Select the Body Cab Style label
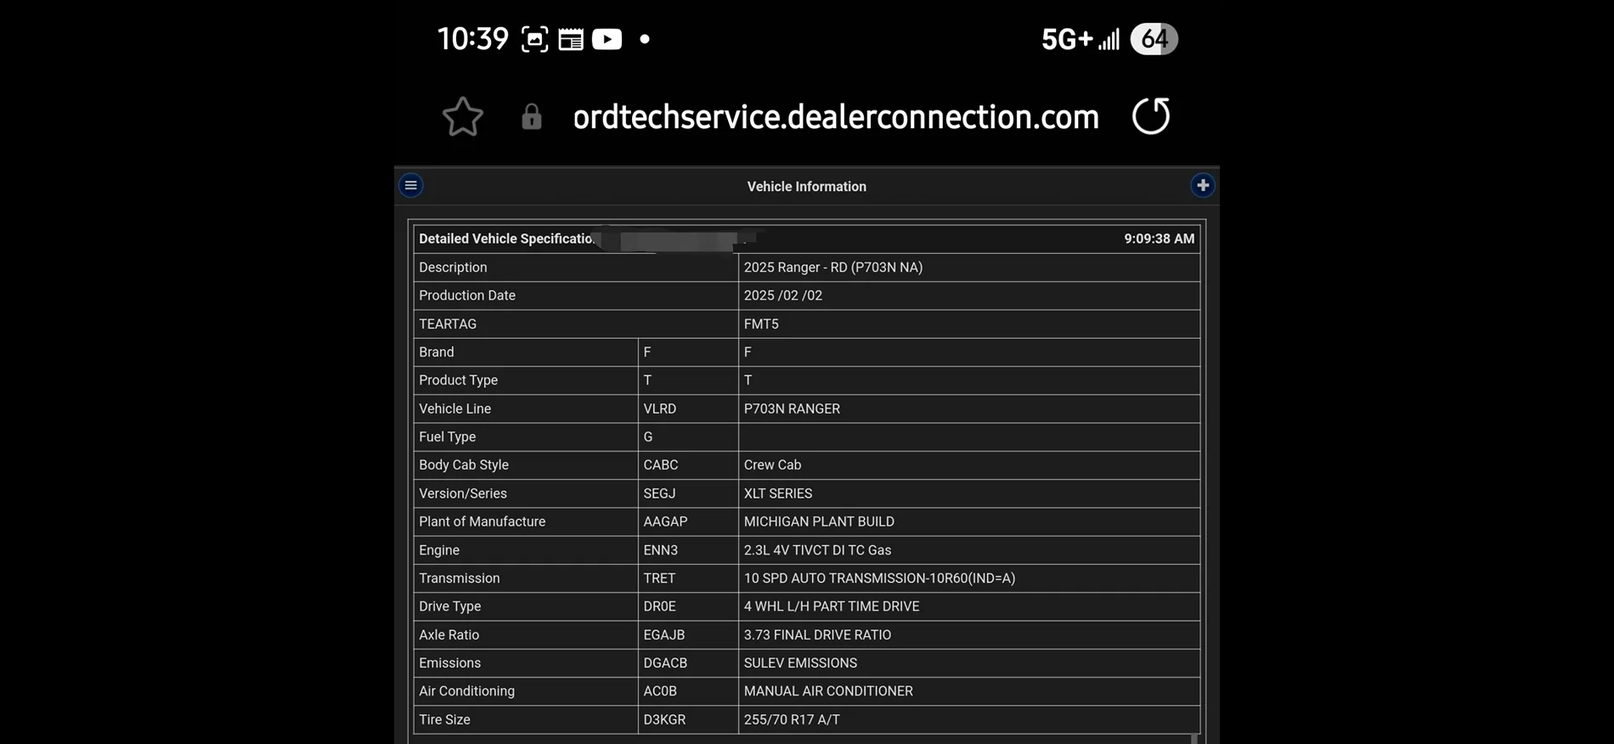The height and width of the screenshot is (744, 1614). coord(464,465)
